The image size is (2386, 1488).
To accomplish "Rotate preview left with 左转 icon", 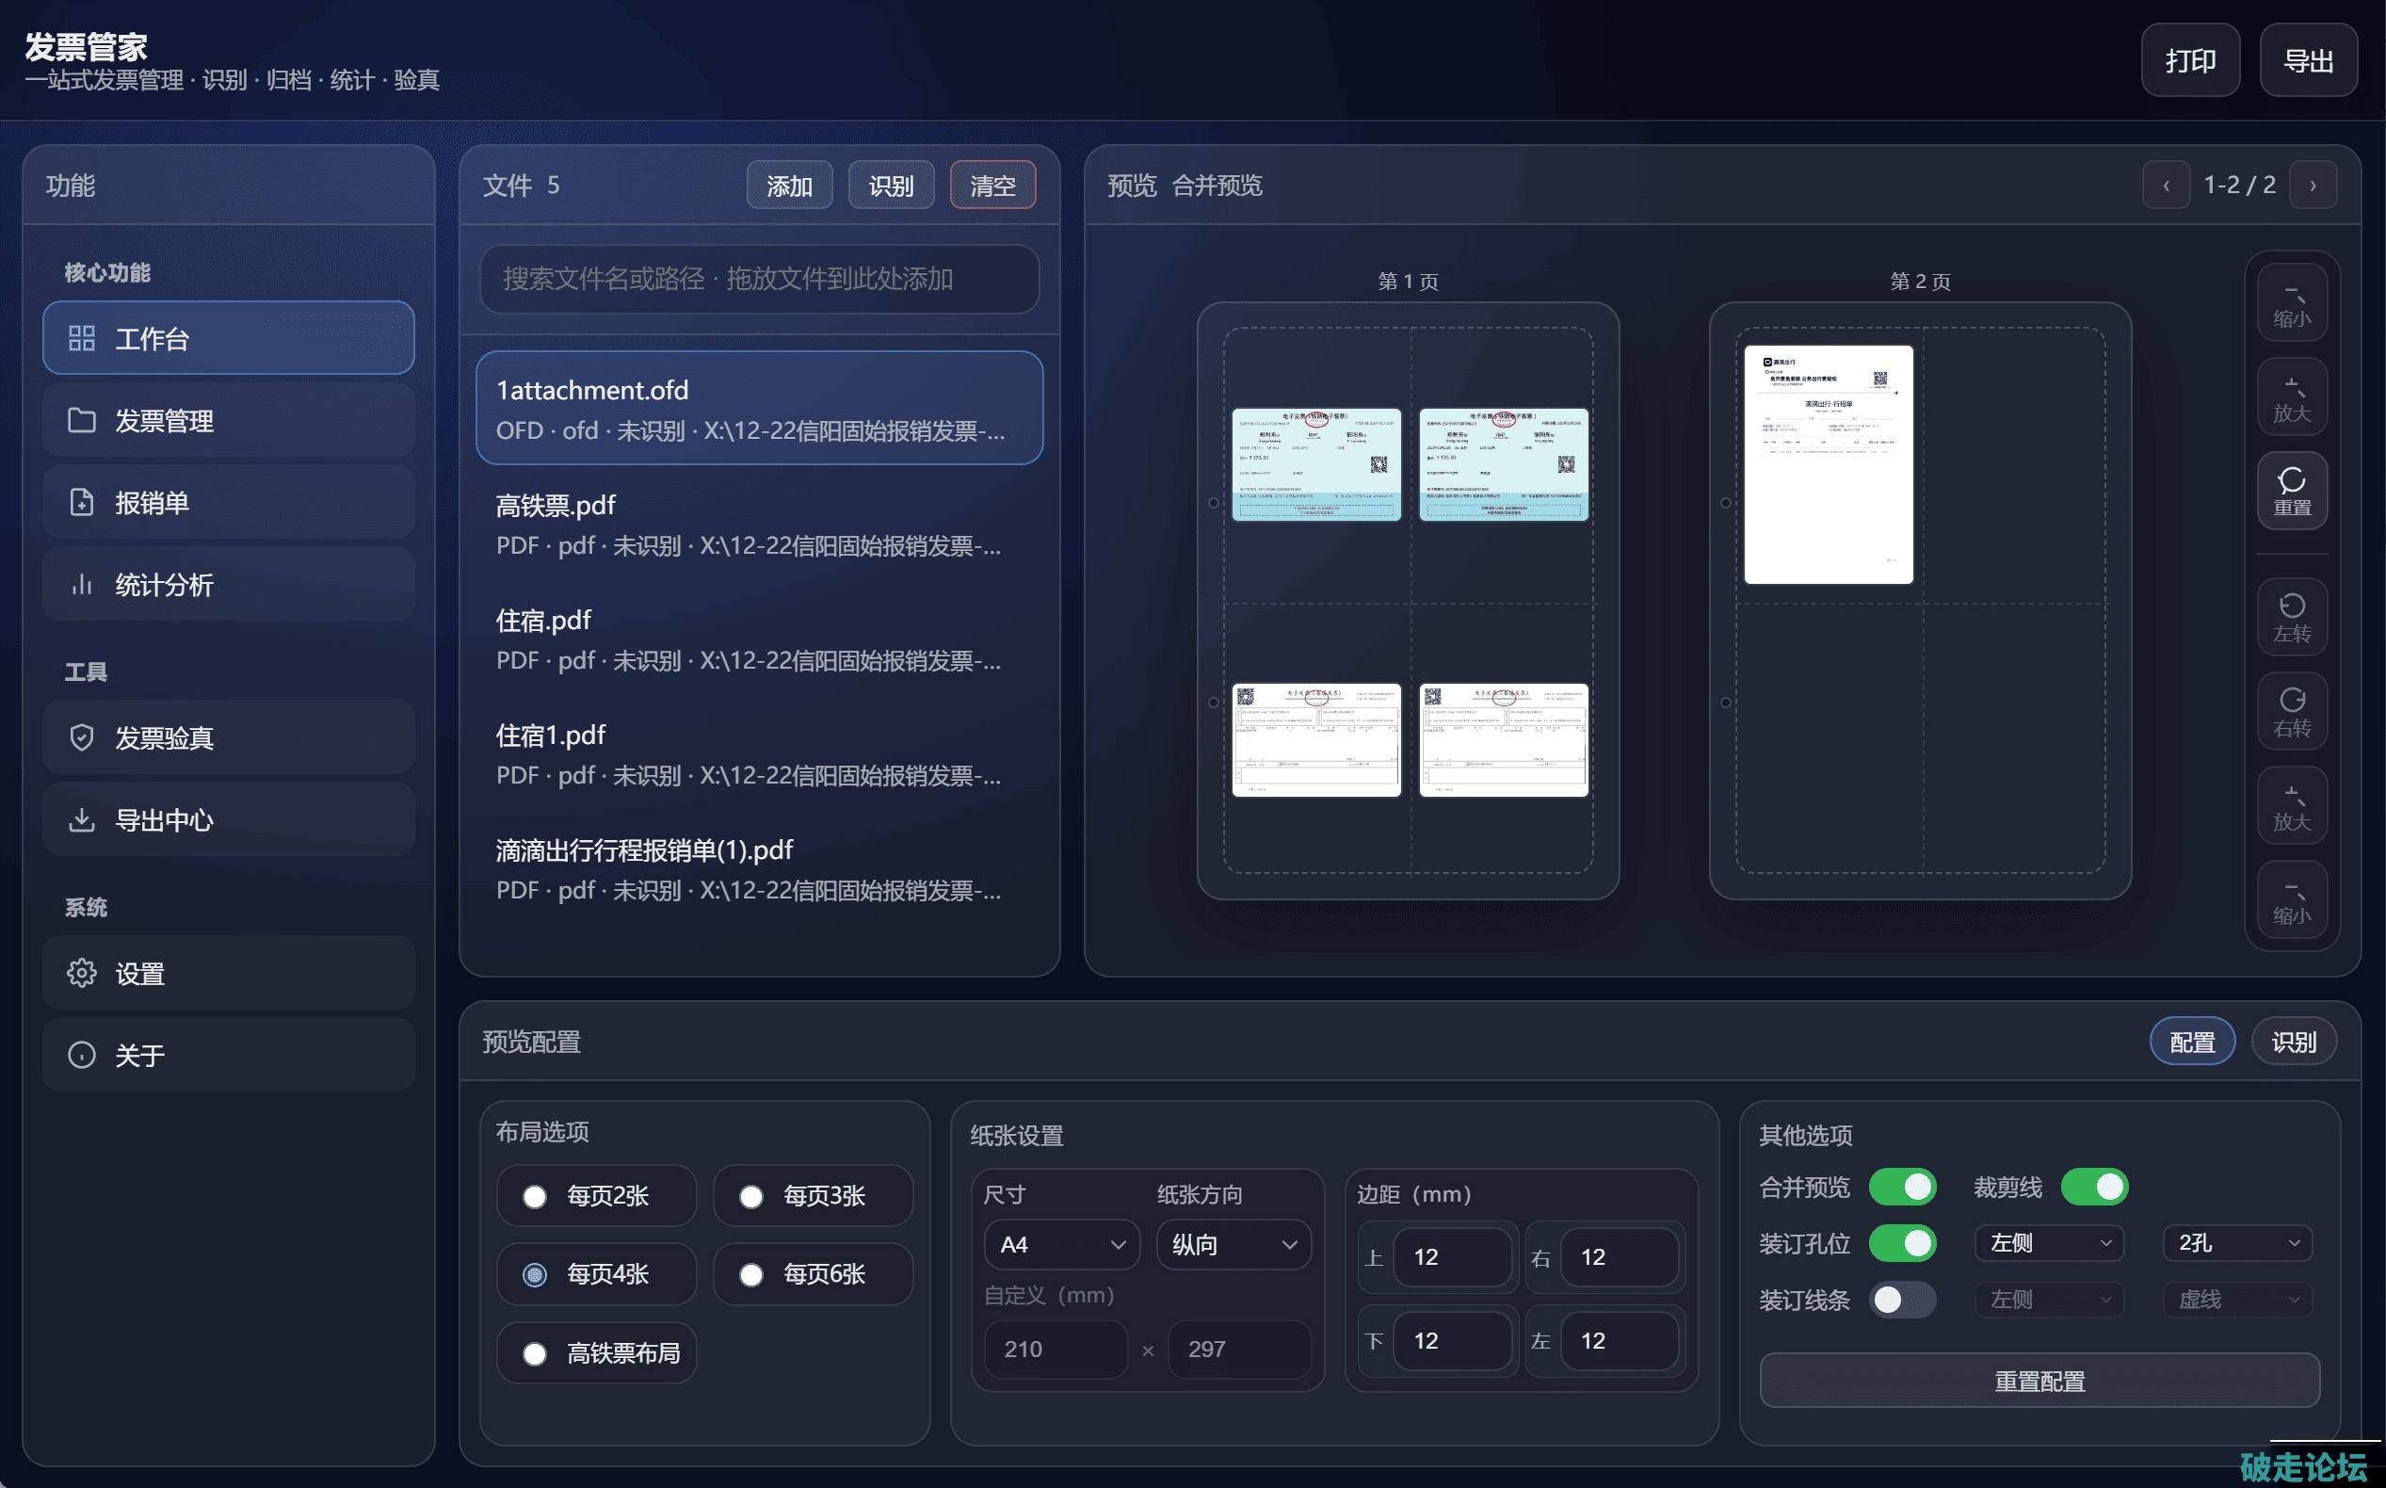I will pos(2291,617).
